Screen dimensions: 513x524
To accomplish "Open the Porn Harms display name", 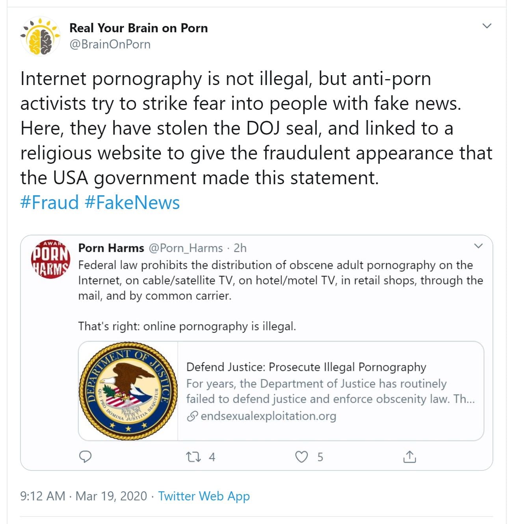I will [x=111, y=248].
